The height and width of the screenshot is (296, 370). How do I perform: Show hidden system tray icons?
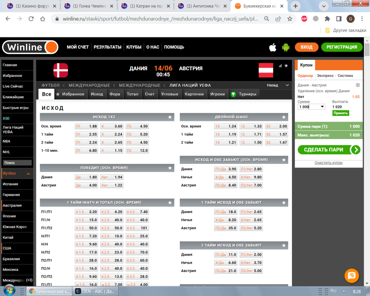[344, 291]
